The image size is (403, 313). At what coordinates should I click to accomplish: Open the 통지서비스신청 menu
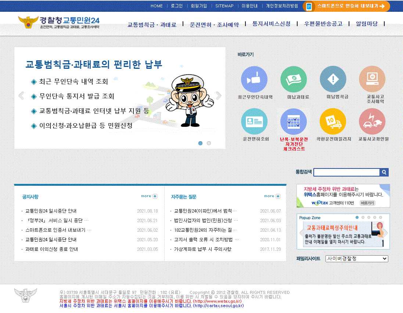click(271, 24)
